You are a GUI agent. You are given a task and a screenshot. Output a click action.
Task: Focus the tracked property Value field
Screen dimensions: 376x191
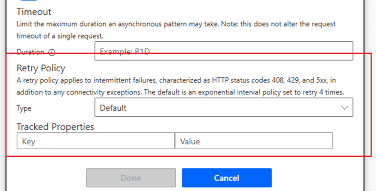click(253, 141)
